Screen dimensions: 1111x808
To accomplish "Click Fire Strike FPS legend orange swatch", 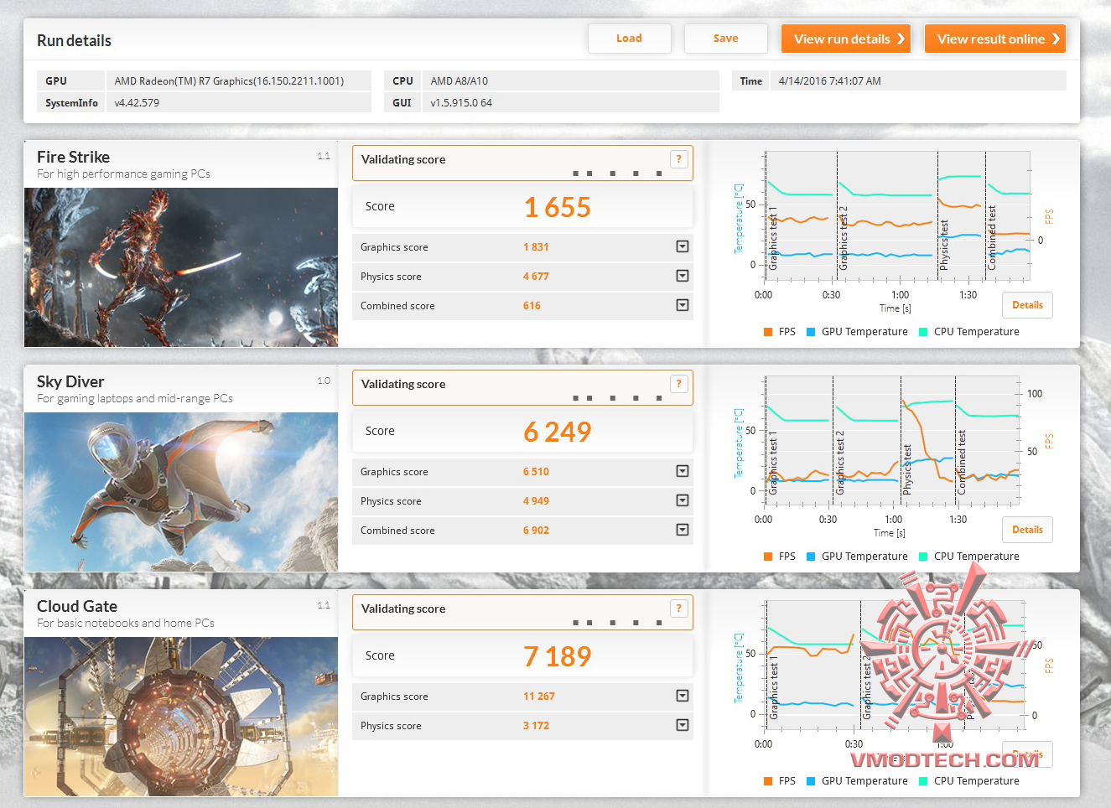I will (768, 332).
